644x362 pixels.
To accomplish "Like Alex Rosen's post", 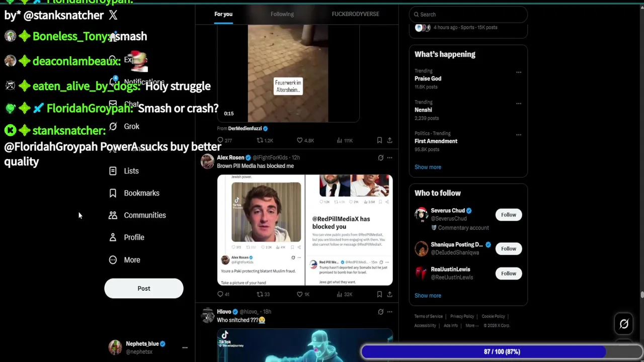I will coord(303,294).
